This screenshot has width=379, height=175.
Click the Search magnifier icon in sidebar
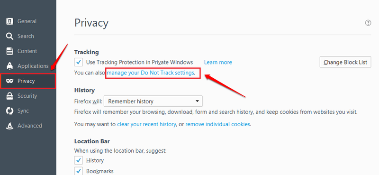click(9, 37)
